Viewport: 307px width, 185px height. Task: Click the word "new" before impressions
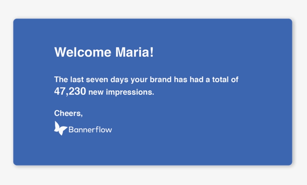(96, 92)
